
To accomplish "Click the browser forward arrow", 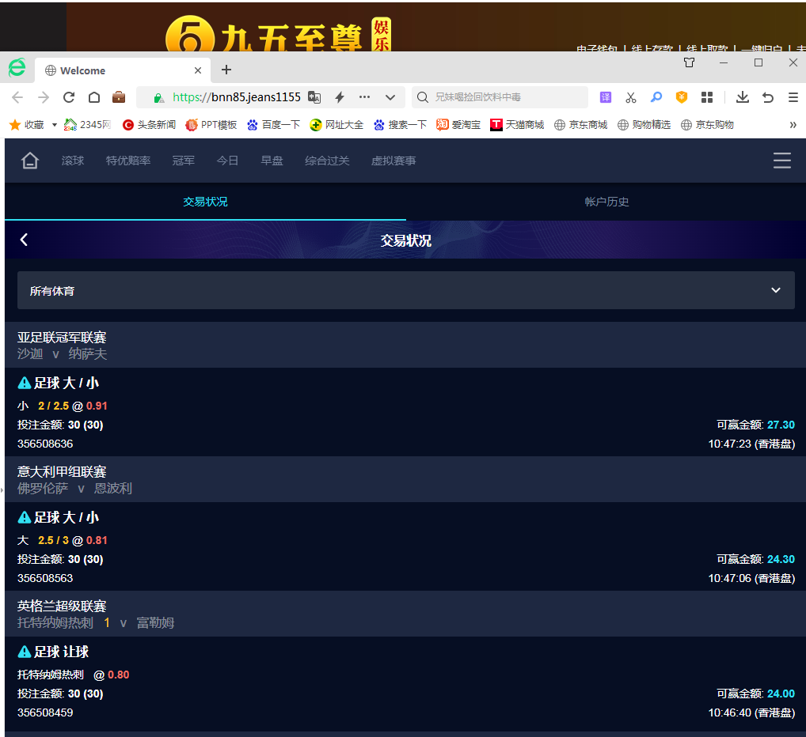I will click(x=44, y=97).
